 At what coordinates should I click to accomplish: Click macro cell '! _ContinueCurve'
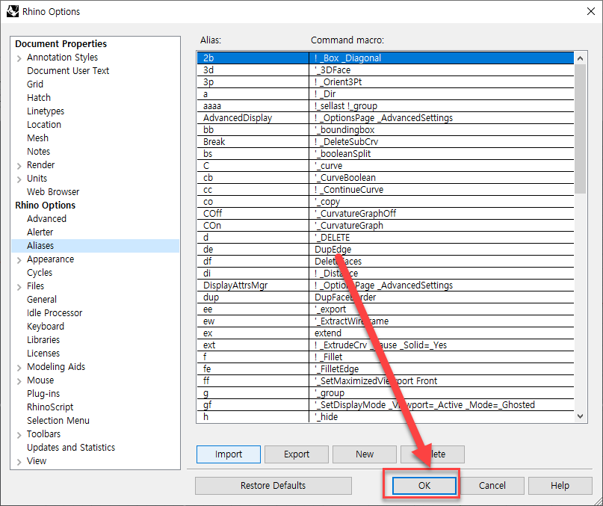442,189
